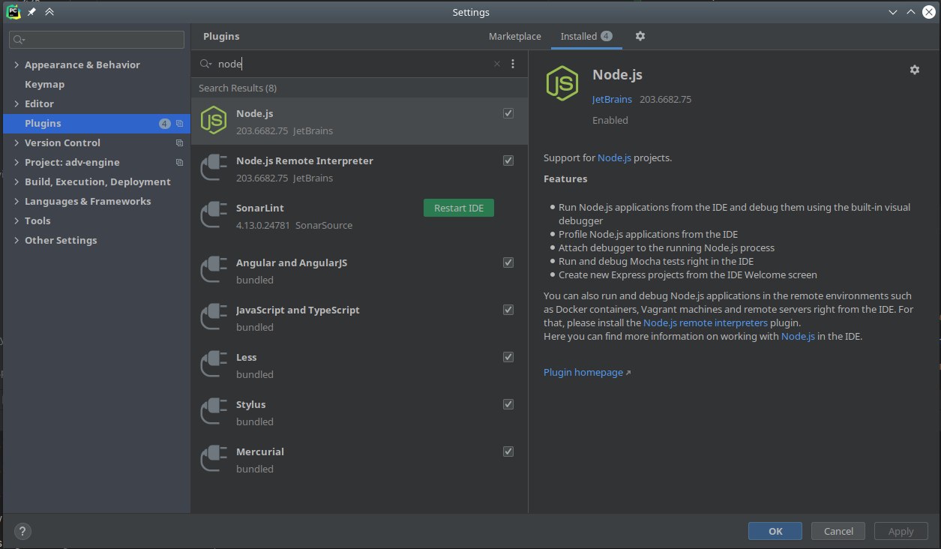Click the Stylus plugin plug icon
This screenshot has width=941, height=549.
tap(214, 412)
